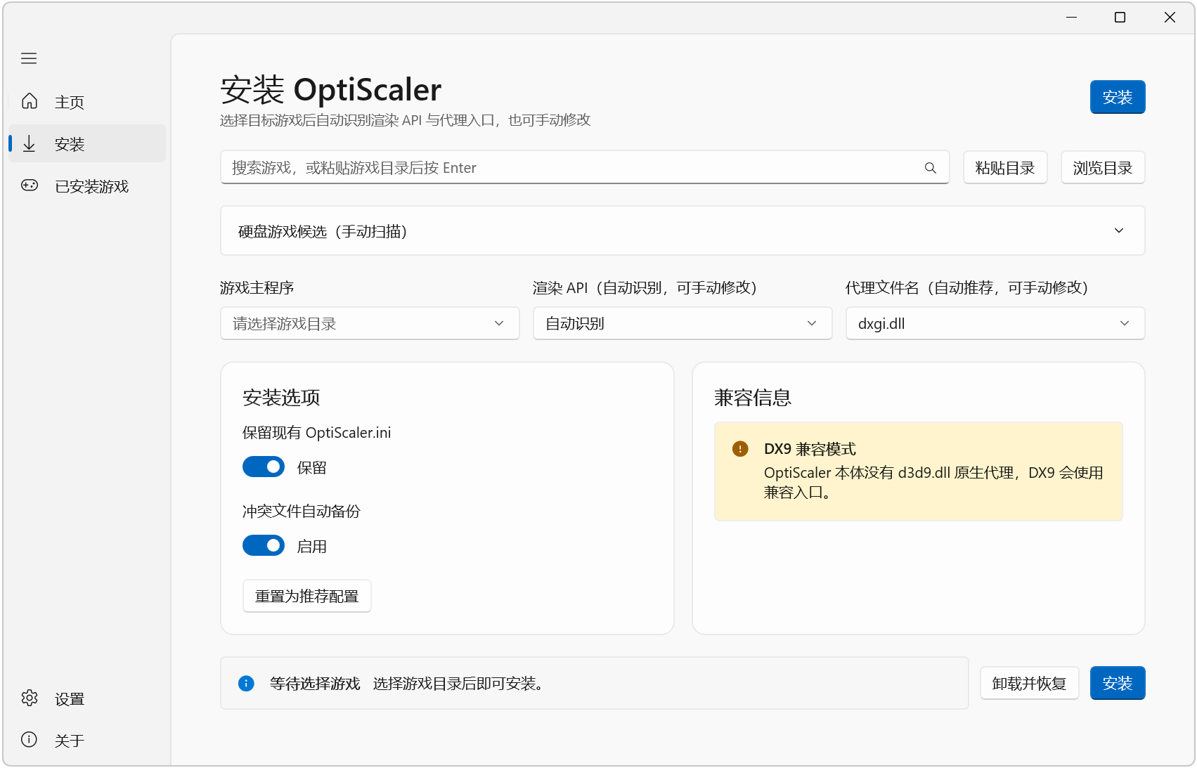Image resolution: width=1197 pixels, height=768 pixels.
Task: Open the hamburger navigation menu
Action: 29,58
